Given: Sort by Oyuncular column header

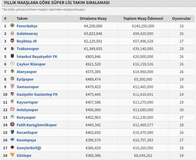Looking at the screenshot, I should [181, 18].
